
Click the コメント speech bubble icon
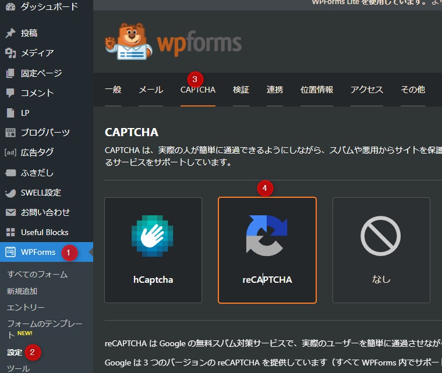pos(10,93)
